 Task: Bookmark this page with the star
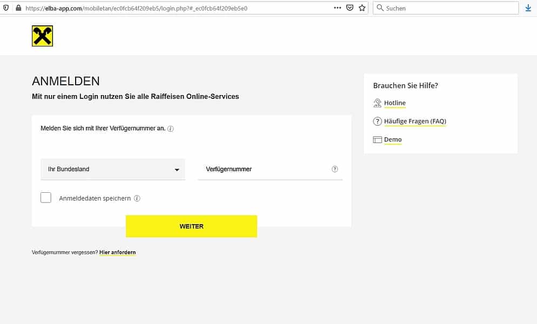click(362, 8)
